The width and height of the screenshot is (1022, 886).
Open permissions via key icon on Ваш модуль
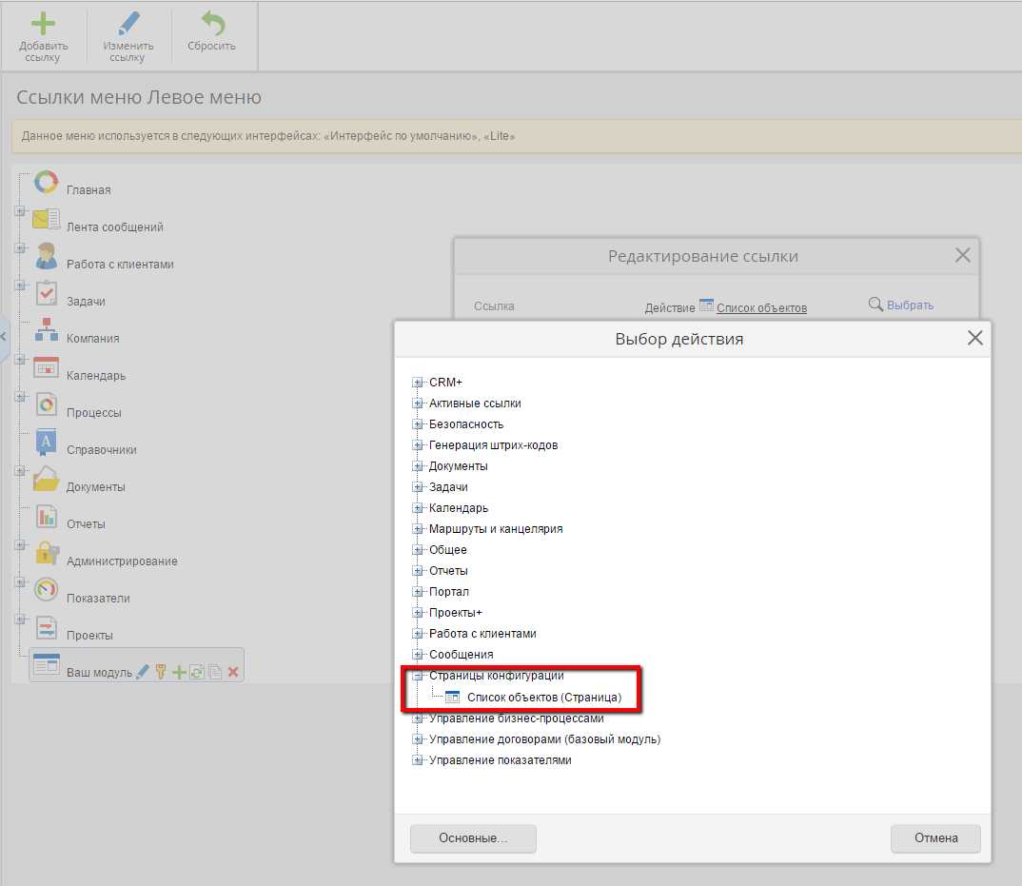pyautogui.click(x=161, y=672)
